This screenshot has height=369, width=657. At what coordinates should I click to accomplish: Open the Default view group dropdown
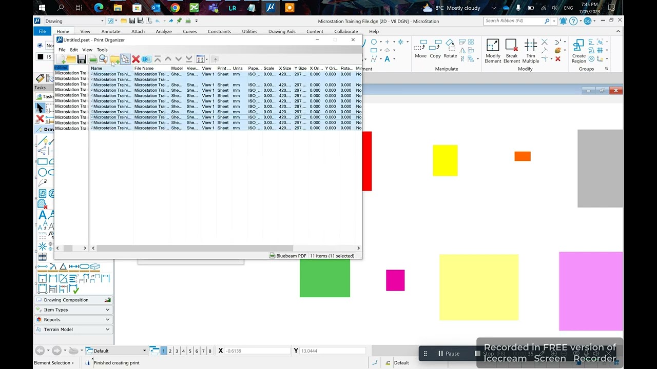[x=144, y=351]
